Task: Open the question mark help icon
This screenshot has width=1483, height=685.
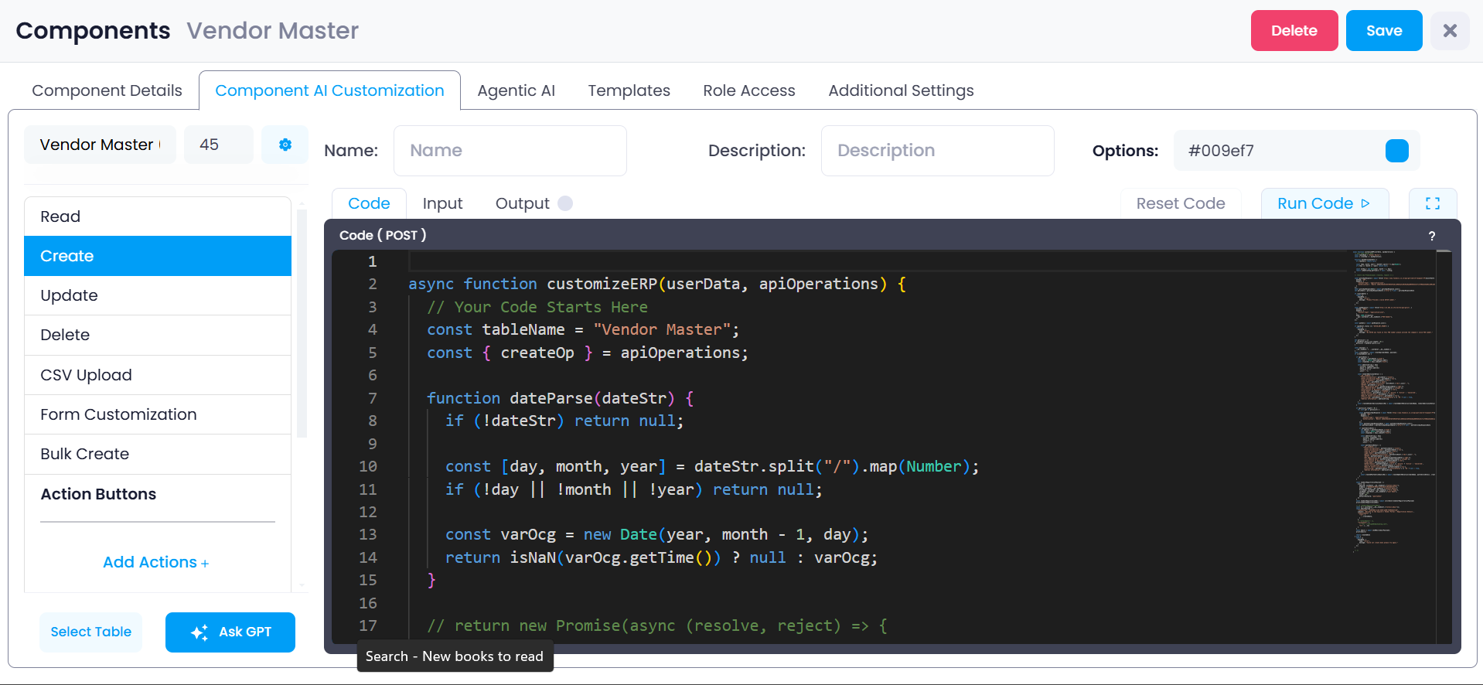Action: click(x=1432, y=236)
